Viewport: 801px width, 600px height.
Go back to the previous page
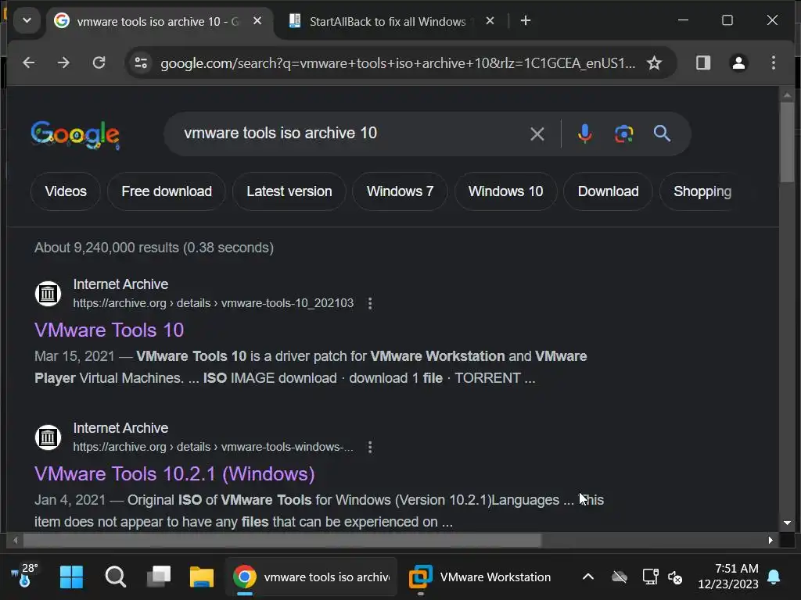pyautogui.click(x=29, y=62)
